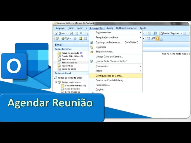Open the Ajuda menu

143,28
